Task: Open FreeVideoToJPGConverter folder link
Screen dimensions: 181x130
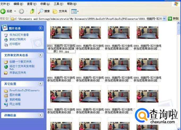Action: [x=25, y=91]
